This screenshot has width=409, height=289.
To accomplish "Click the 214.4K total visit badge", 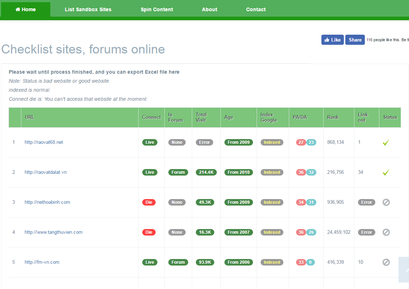I will 206,172.
